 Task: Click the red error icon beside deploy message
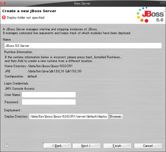coord(4,17)
